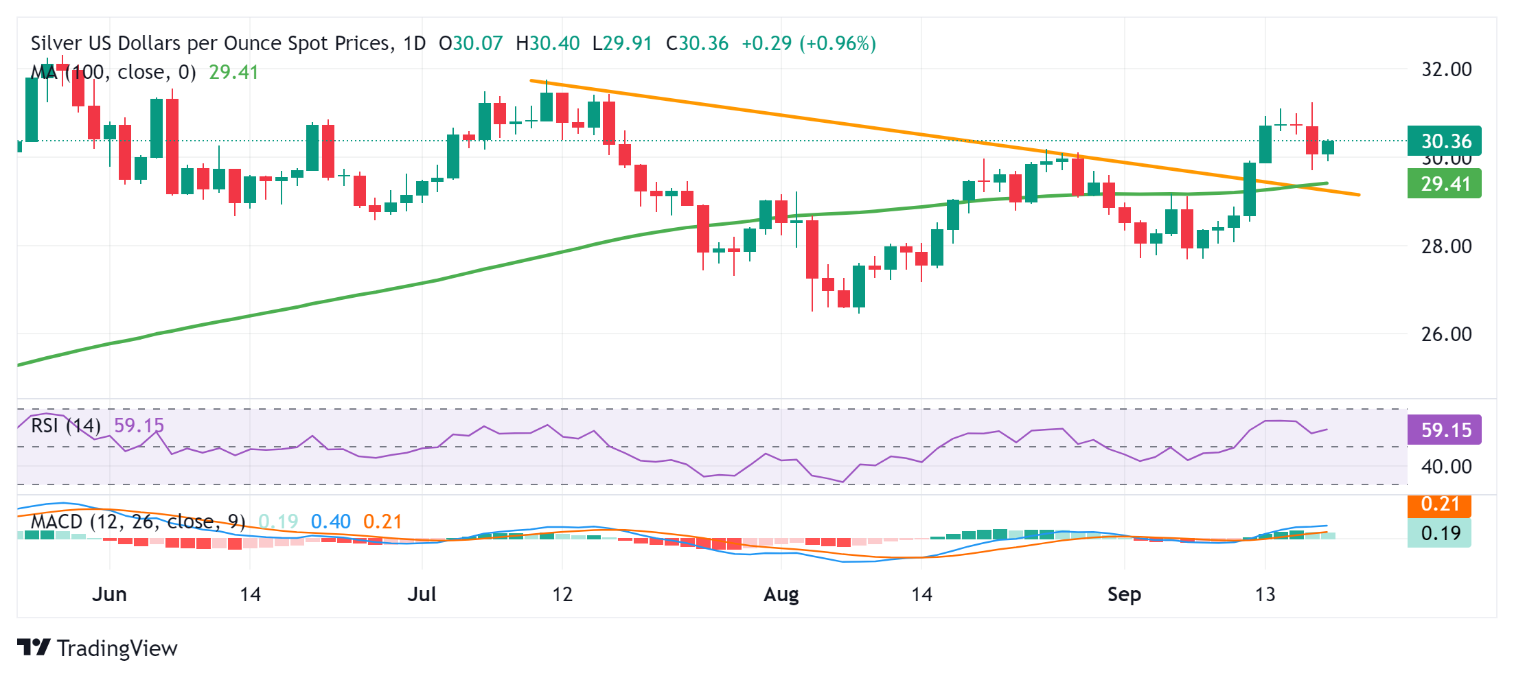Click the Aug label on time axis
1514x678 pixels.
781,594
